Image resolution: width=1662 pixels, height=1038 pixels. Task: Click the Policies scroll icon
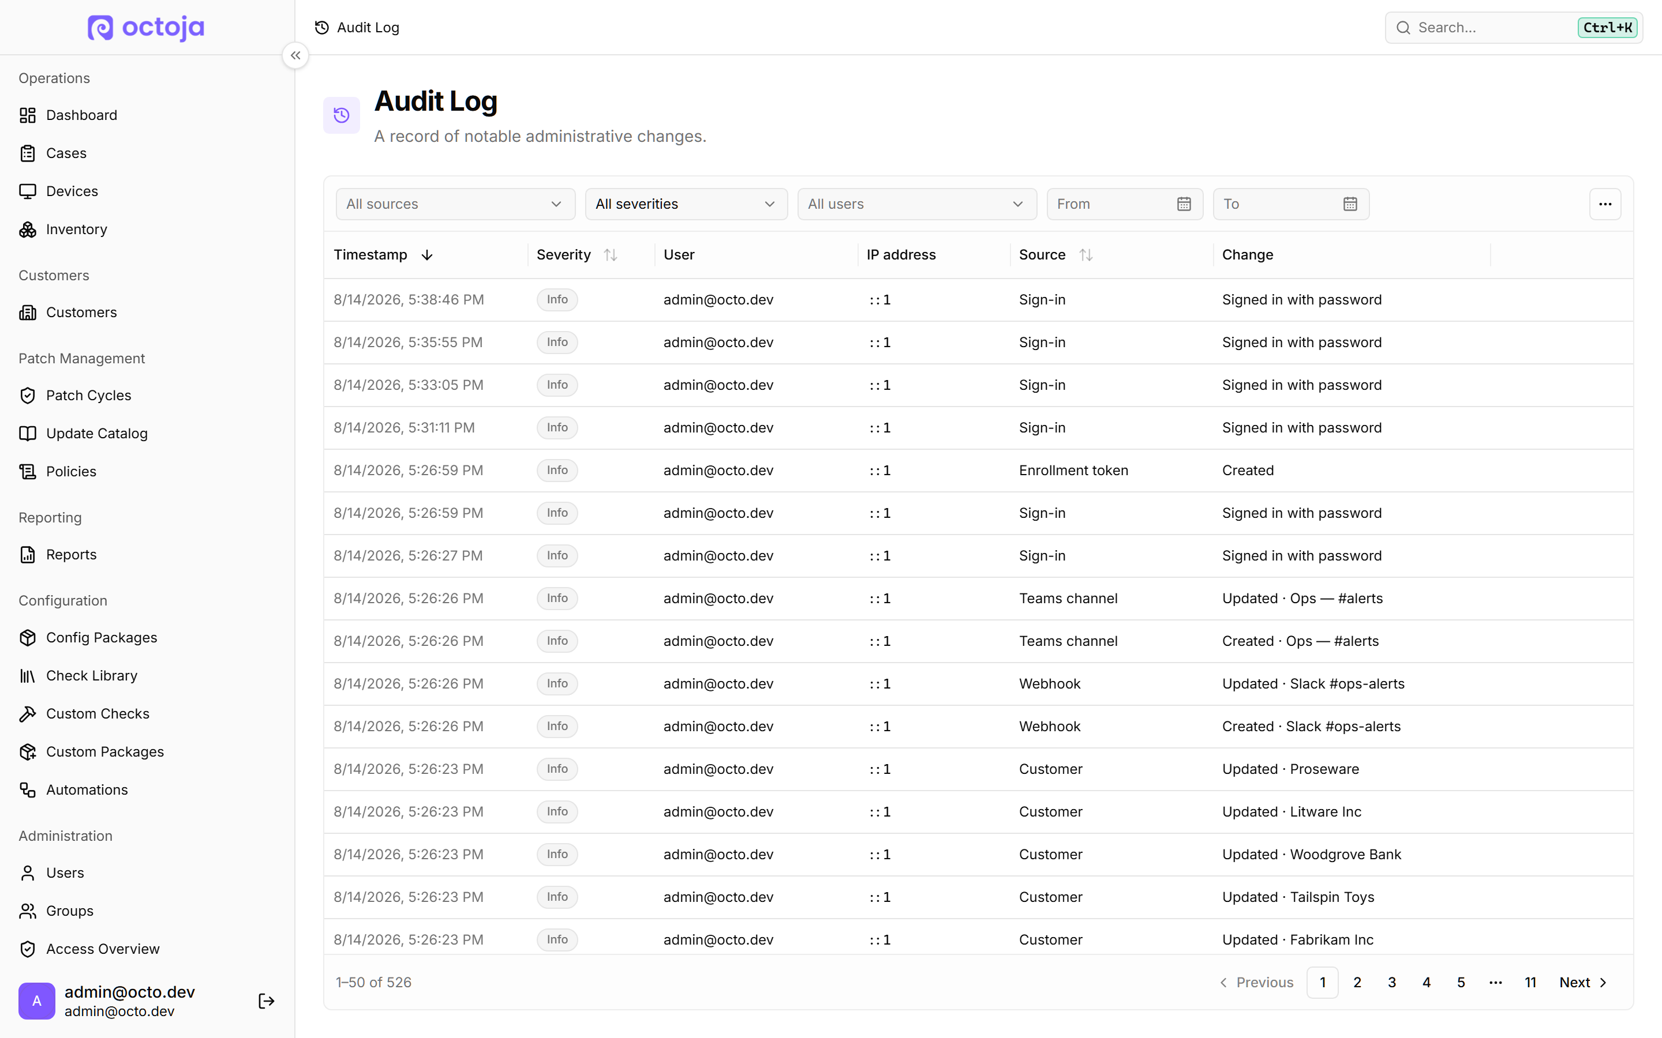point(28,472)
